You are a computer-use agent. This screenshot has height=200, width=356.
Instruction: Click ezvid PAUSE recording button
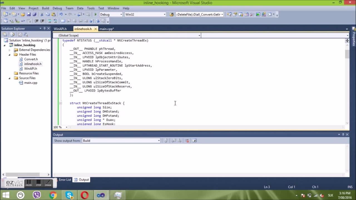[29, 183]
